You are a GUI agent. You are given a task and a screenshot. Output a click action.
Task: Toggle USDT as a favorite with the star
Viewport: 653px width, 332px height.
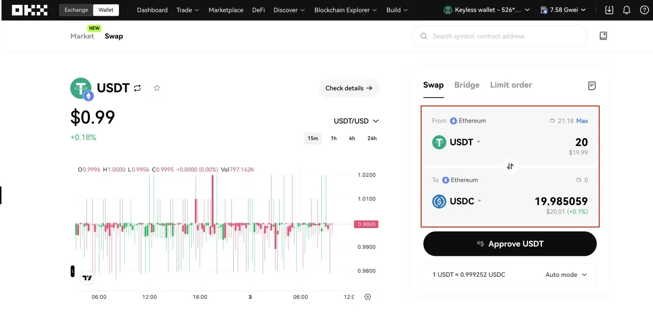tap(157, 88)
